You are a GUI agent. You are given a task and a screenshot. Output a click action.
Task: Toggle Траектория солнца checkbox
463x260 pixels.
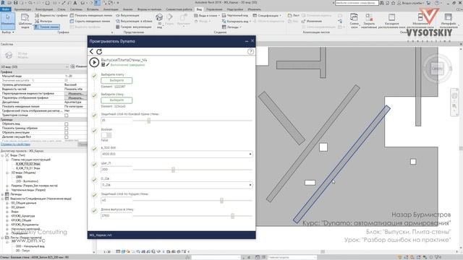(66, 116)
